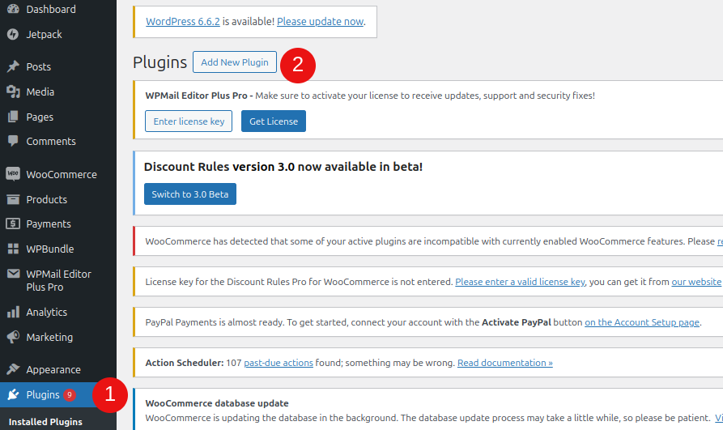This screenshot has height=430, width=723.
Task: Click the Payments dollar icon
Action: (13, 224)
